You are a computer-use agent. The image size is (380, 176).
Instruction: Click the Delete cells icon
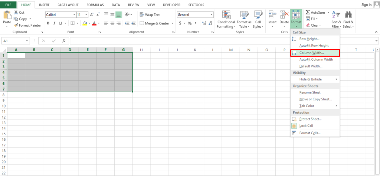pos(284,15)
